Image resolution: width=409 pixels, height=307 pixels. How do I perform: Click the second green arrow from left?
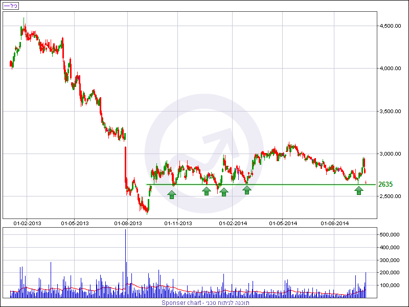(206, 191)
